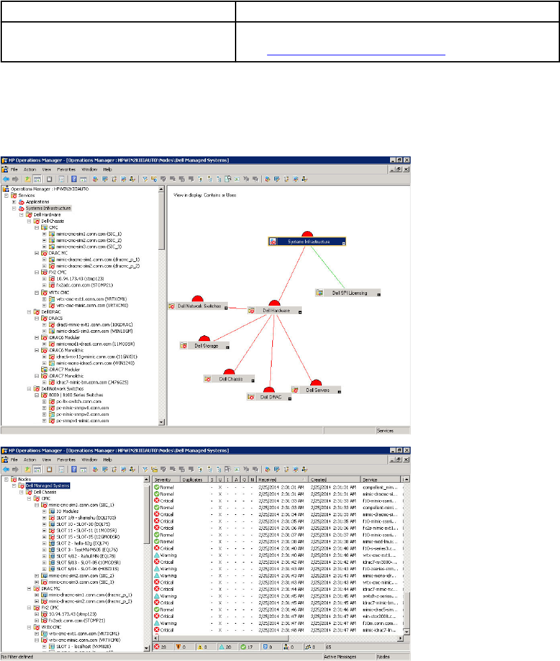560x661 pixels.
Task: Select Critical message for win-stor2008.c...
Action: (x=278, y=617)
